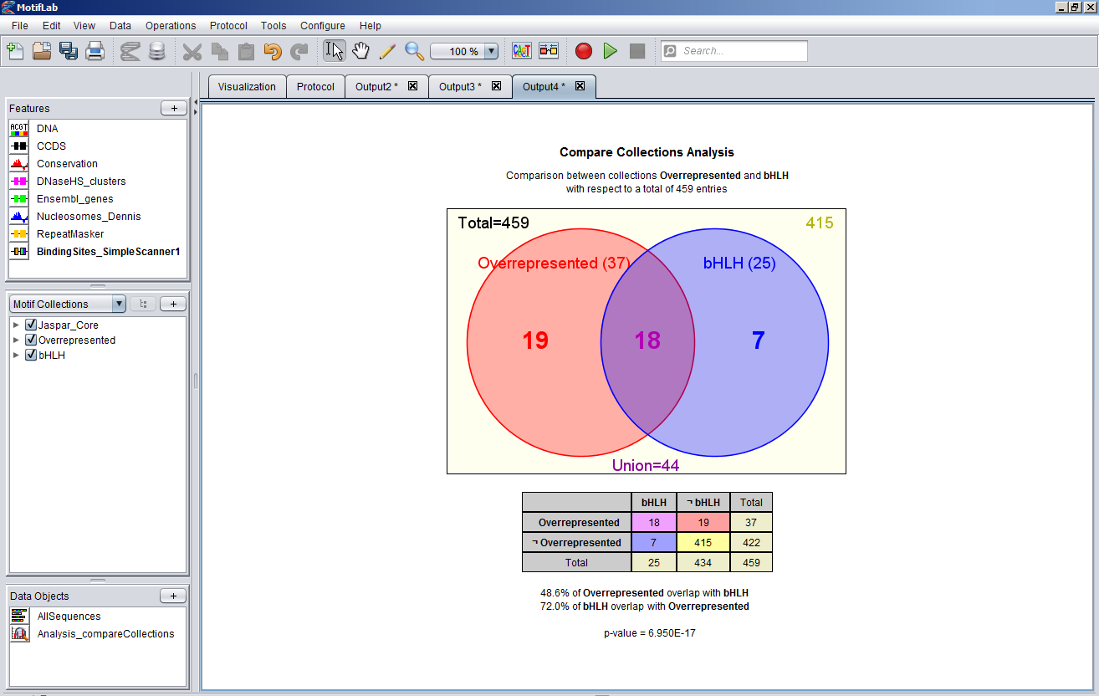1099x696 pixels.
Task: Expand the bHLH tree node
Action: click(x=16, y=356)
